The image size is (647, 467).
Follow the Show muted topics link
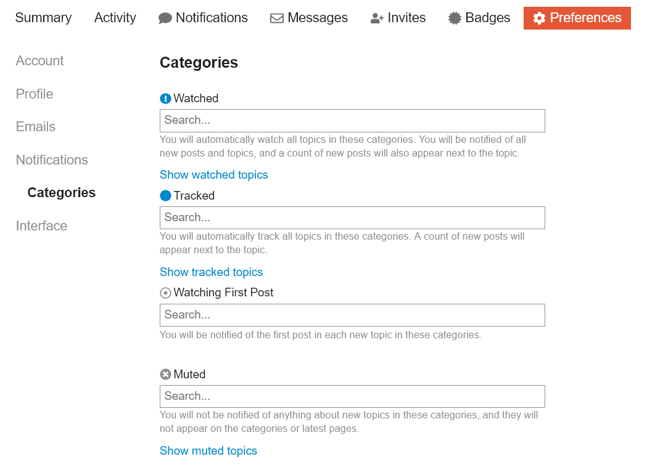208,451
